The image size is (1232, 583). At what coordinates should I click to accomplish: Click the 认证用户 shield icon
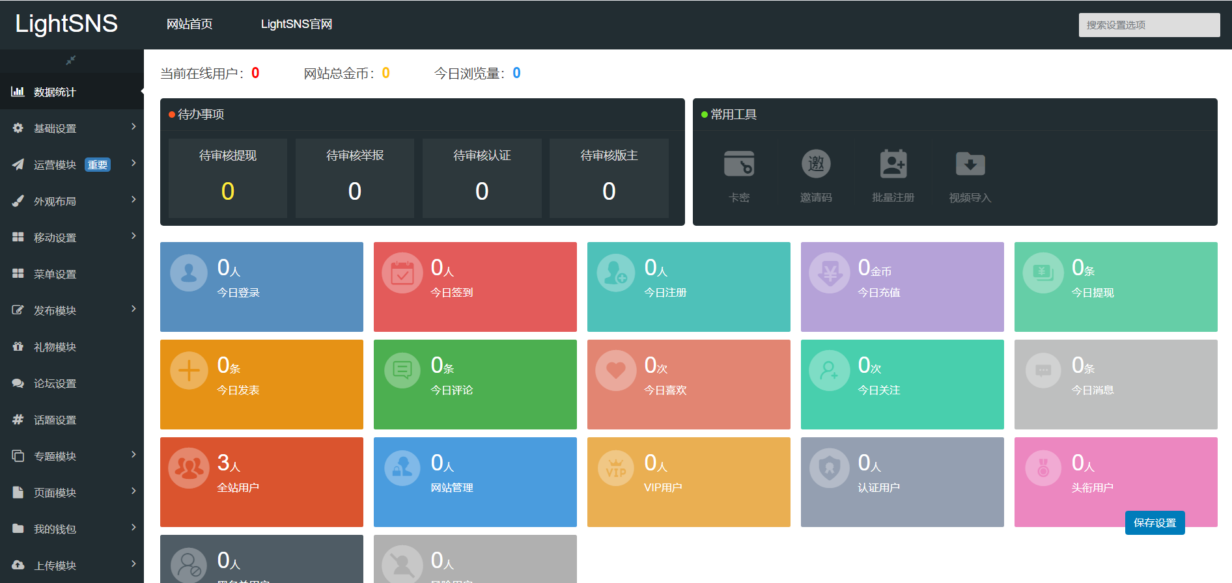click(x=830, y=468)
